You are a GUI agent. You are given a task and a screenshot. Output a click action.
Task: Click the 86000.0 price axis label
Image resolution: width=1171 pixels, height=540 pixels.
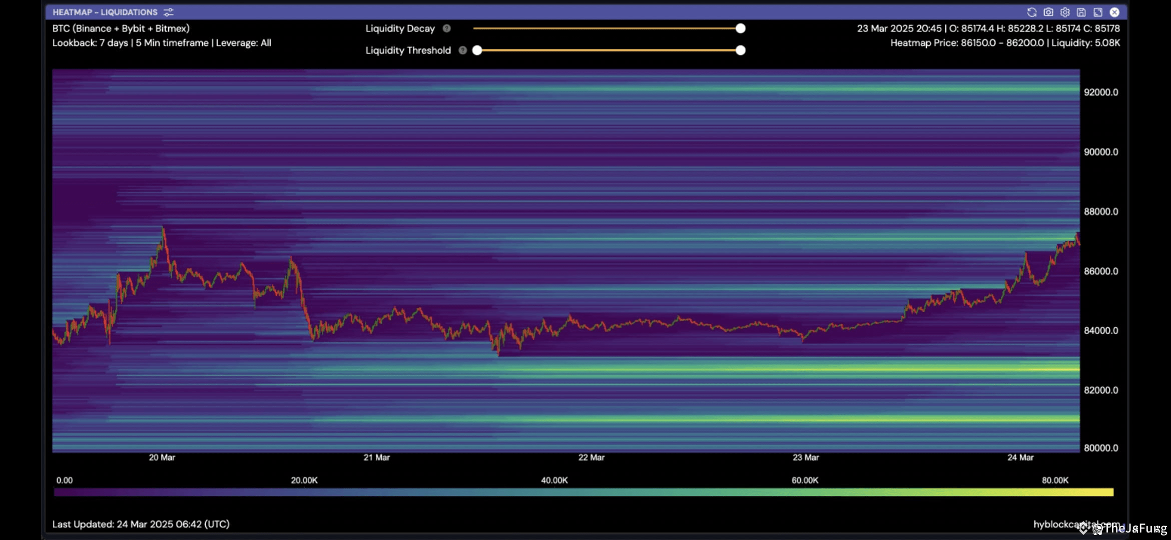[x=1101, y=271]
